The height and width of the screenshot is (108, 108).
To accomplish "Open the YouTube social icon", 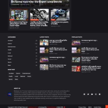I will pyautogui.click(x=92, y=94).
